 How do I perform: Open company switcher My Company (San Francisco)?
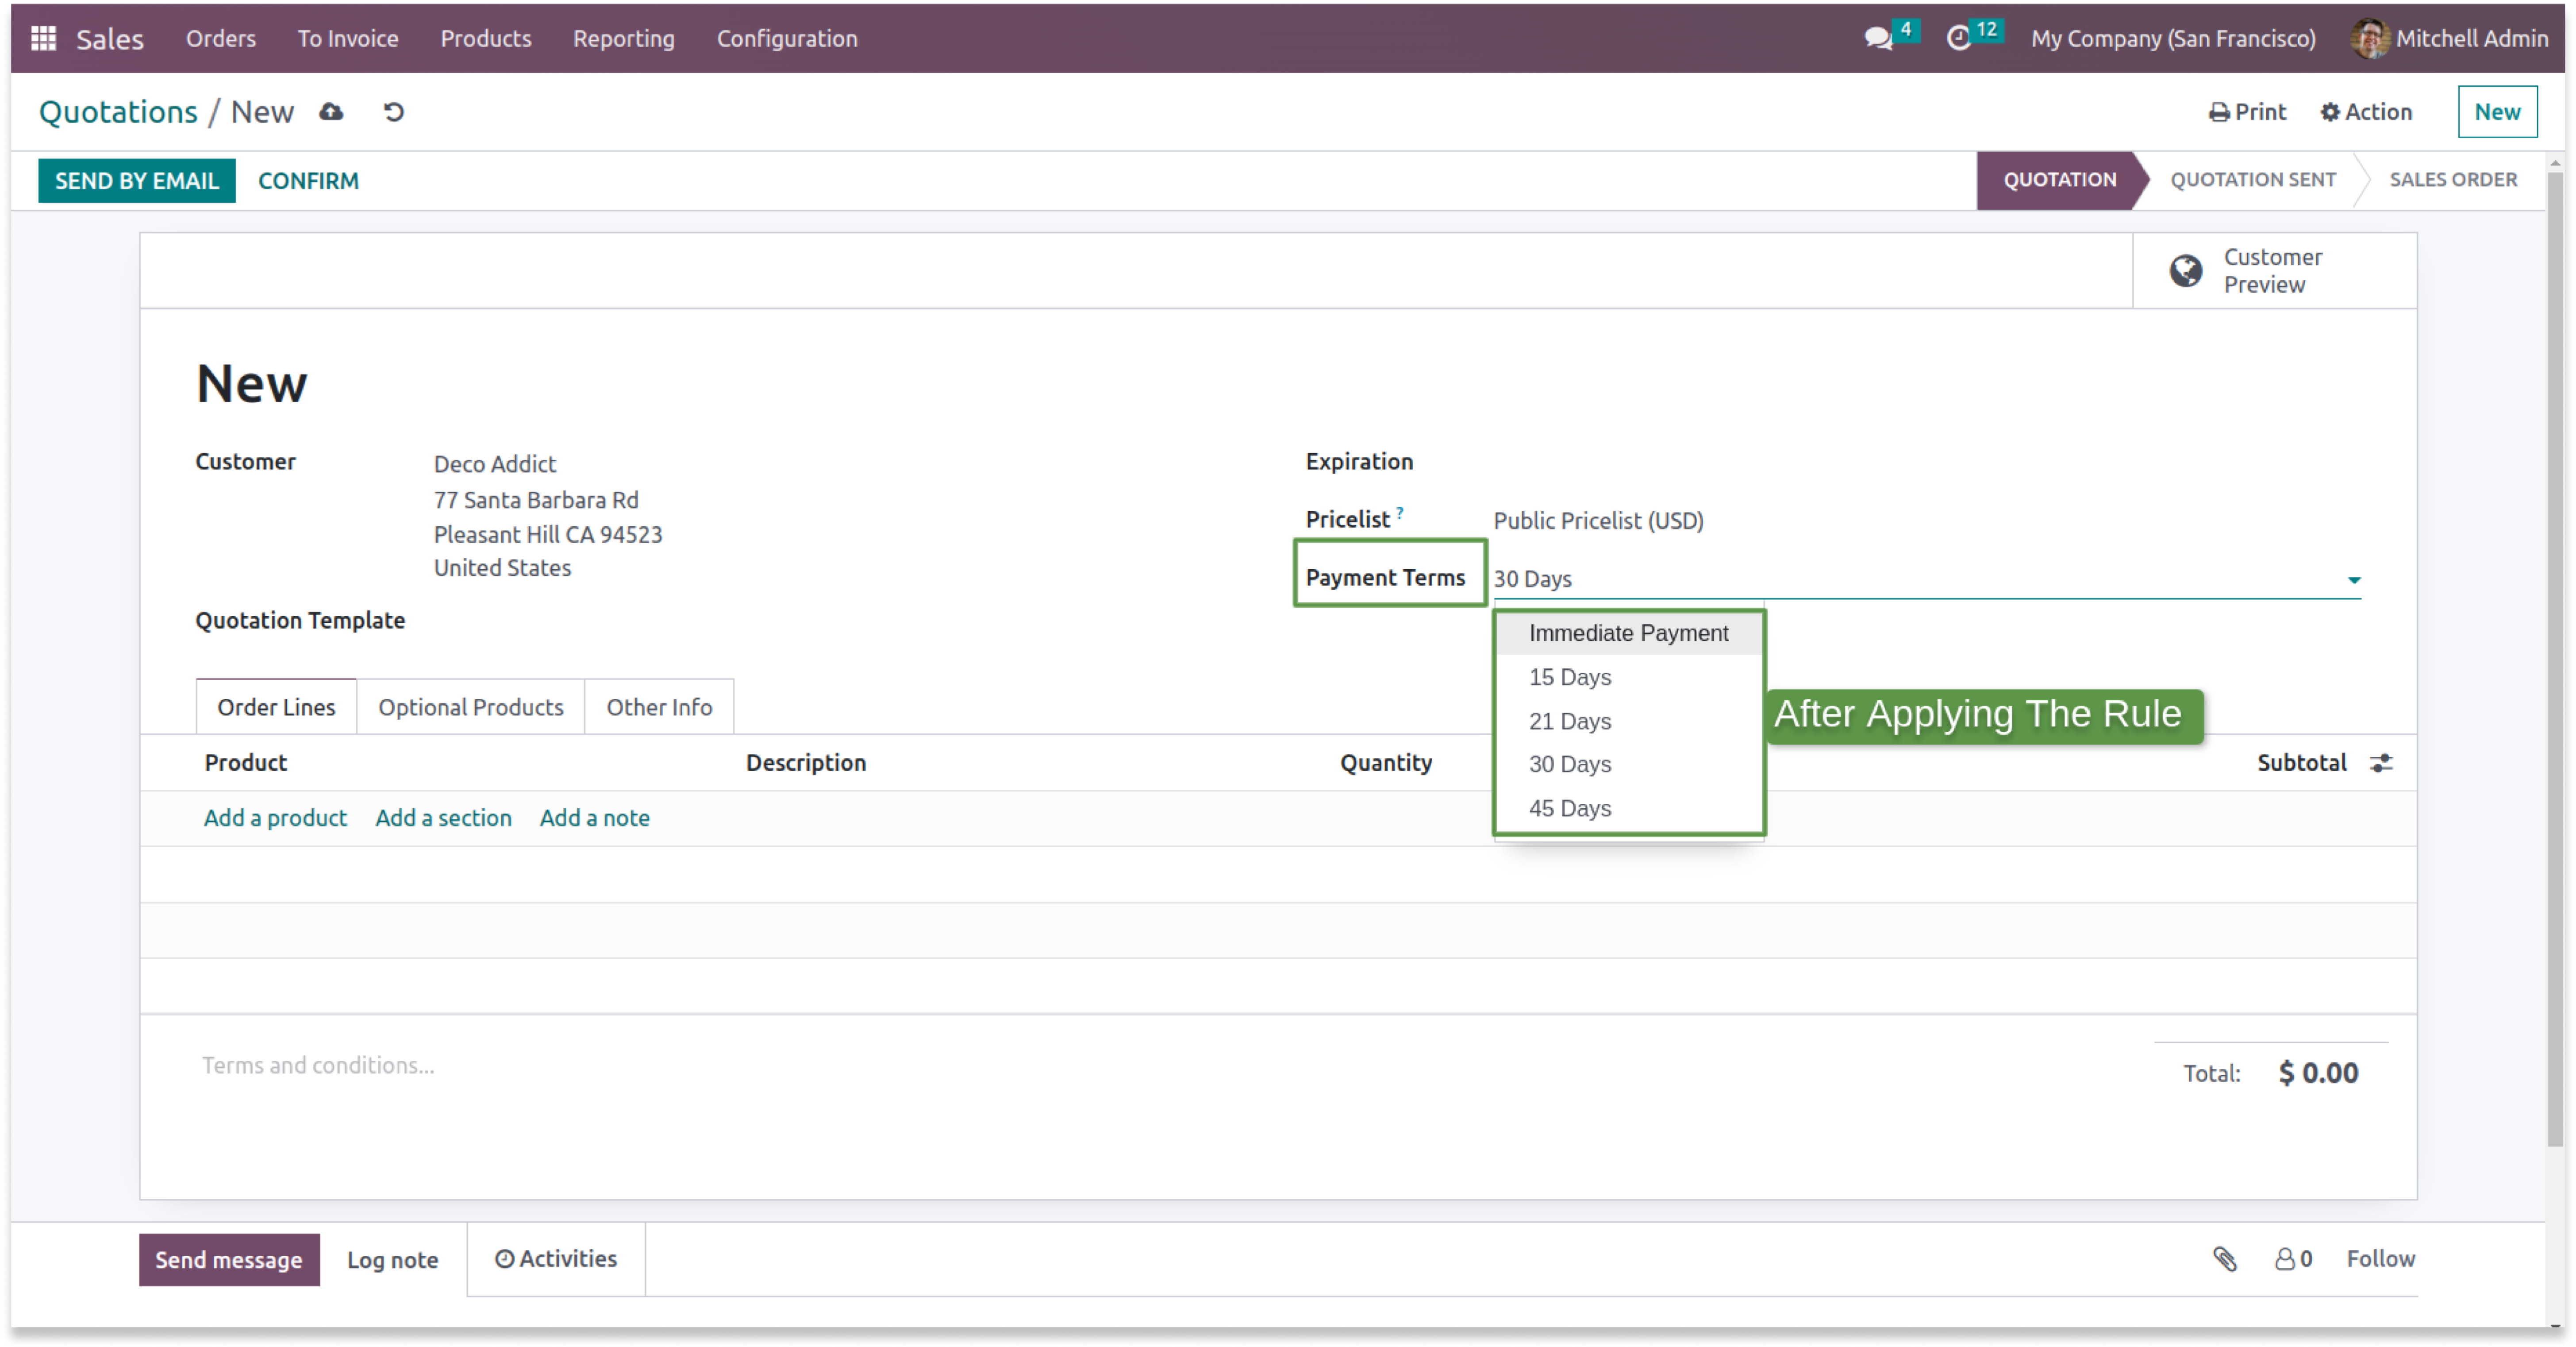click(2173, 38)
